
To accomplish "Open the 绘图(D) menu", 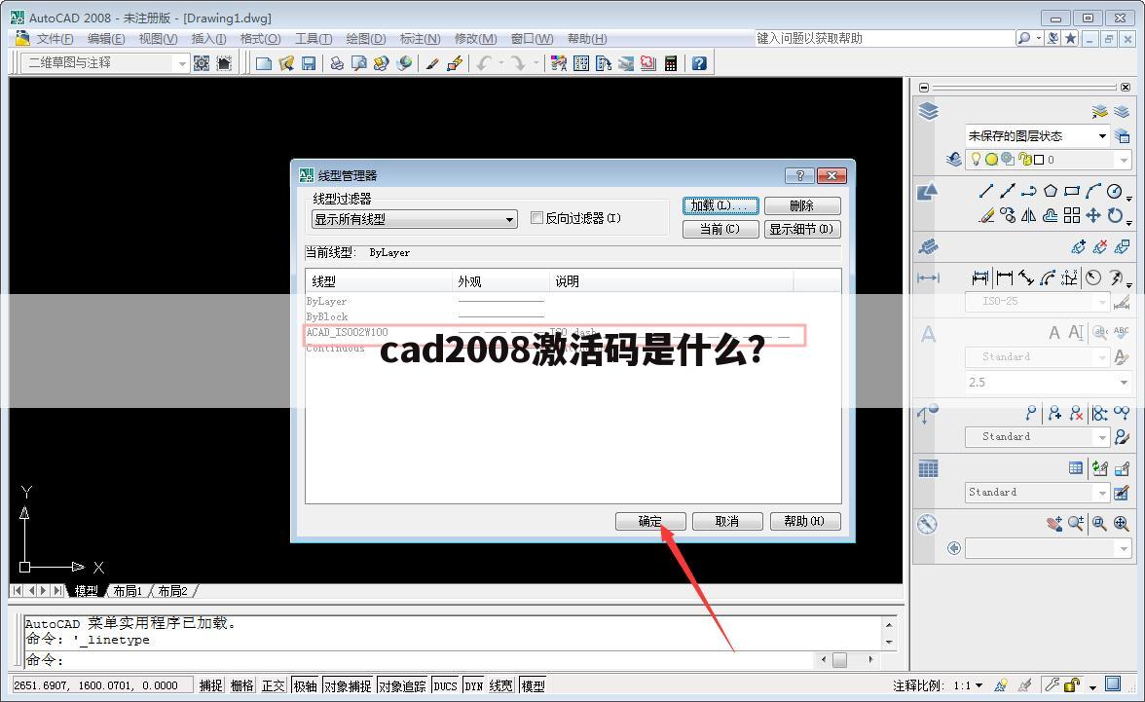I will click(x=366, y=39).
